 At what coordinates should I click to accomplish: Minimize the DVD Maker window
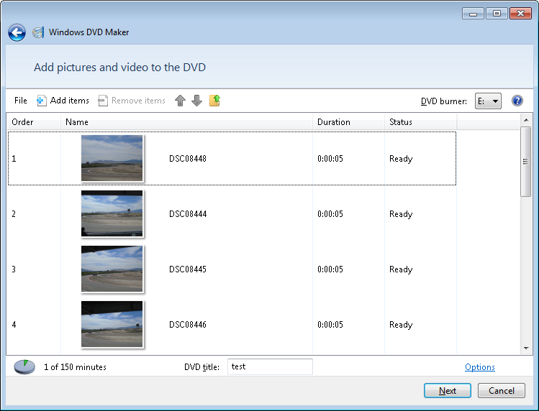(x=473, y=14)
